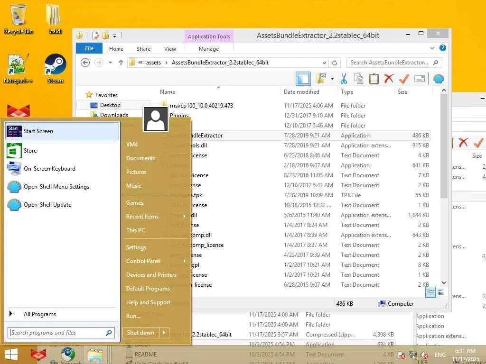This screenshot has height=364, width=486.
Task: Click the File Explorer taskbar icon
Action: [x=95, y=355]
